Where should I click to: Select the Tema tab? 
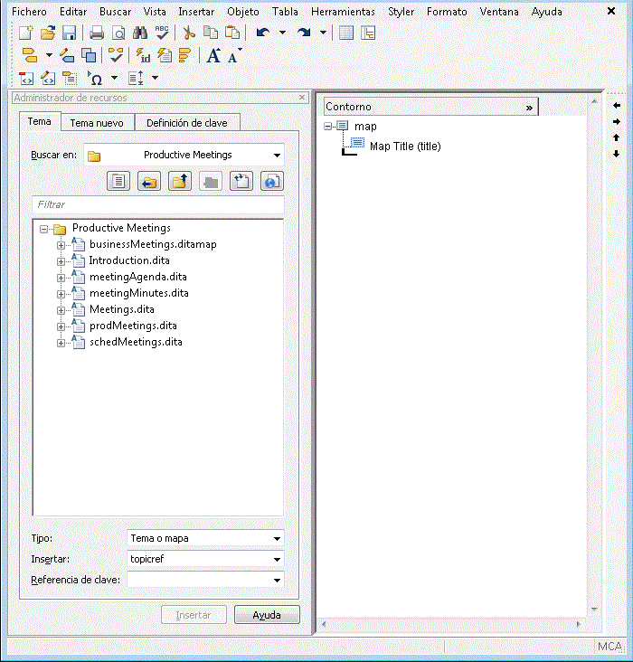pyautogui.click(x=39, y=121)
